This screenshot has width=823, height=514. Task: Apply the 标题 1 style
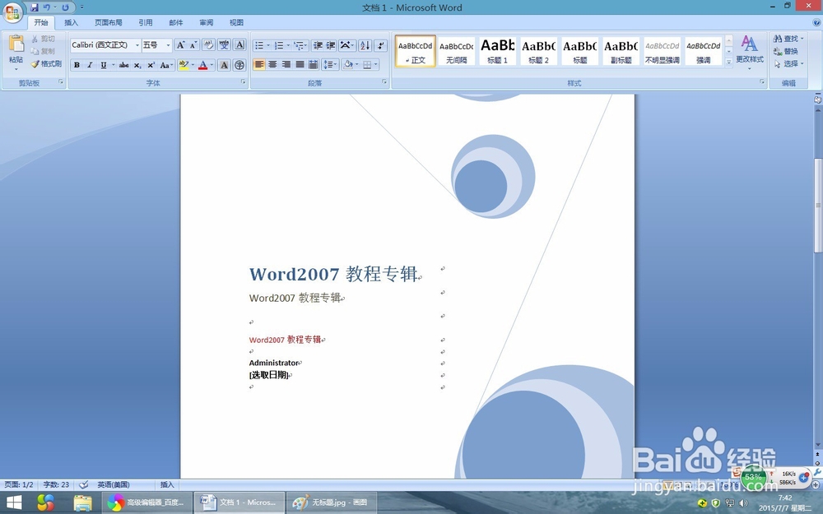(498, 51)
